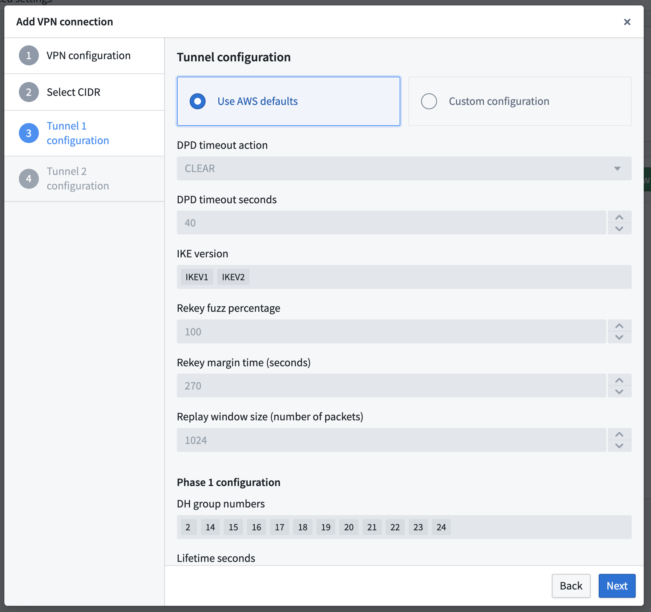Click the Rekey margin time input field
Viewport: 651px width, 612px height.
coord(363,385)
